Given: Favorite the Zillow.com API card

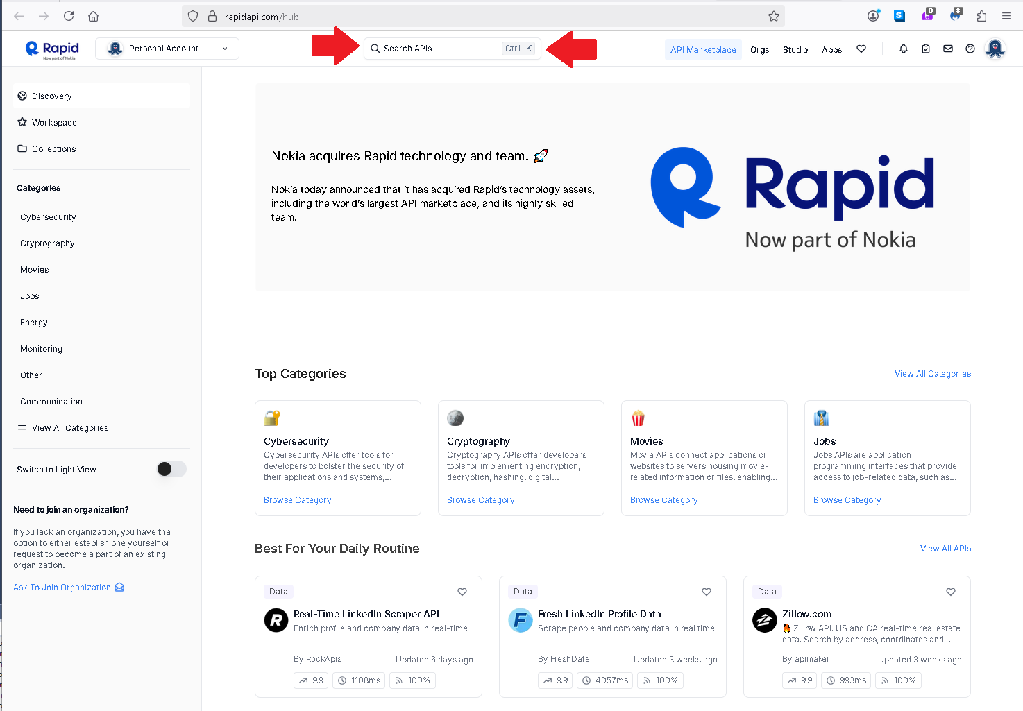Looking at the screenshot, I should pyautogui.click(x=951, y=592).
